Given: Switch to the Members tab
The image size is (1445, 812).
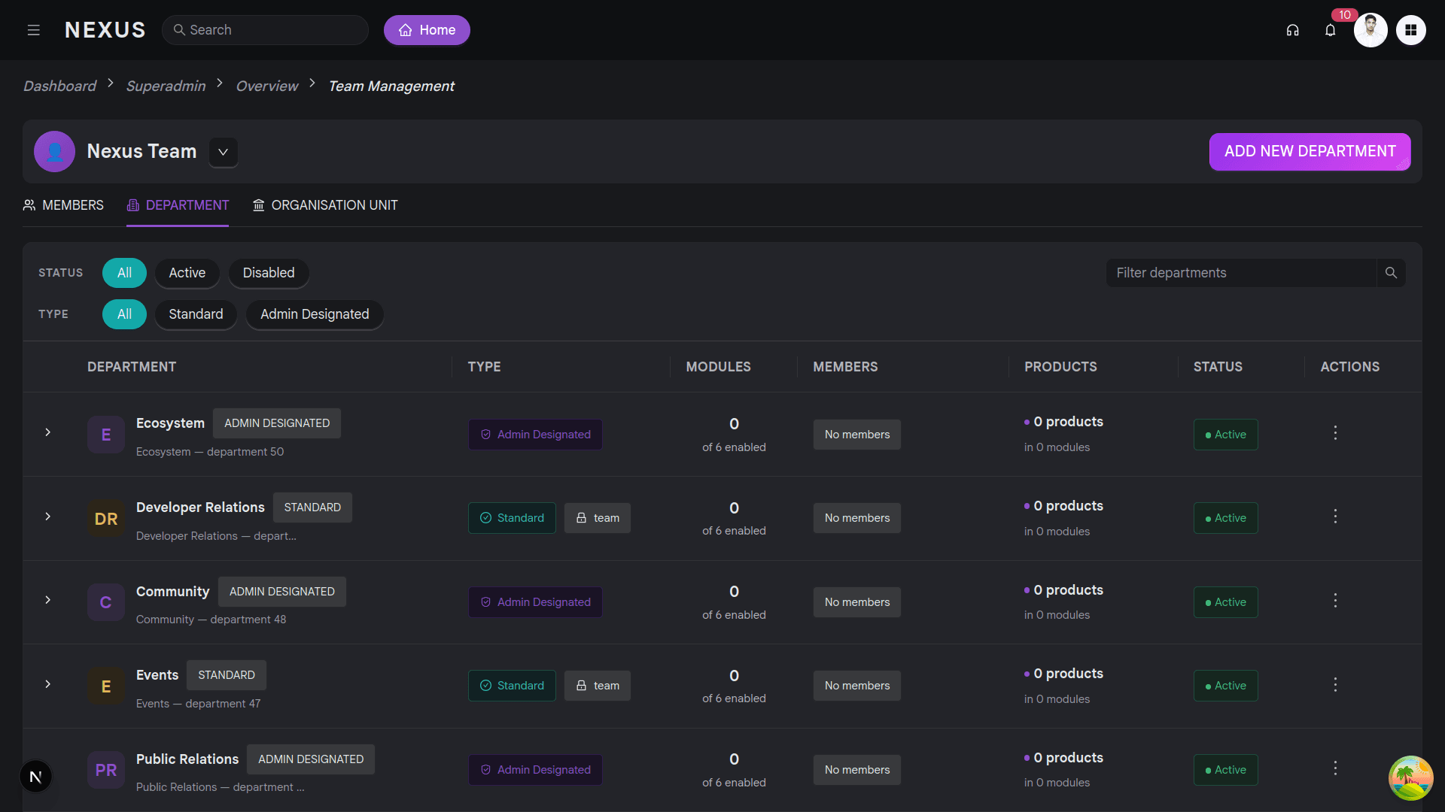Looking at the screenshot, I should (63, 205).
